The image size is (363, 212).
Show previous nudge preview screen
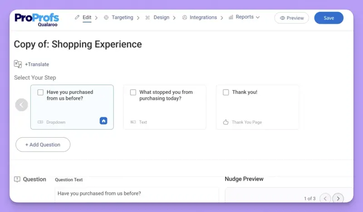tap(325, 198)
